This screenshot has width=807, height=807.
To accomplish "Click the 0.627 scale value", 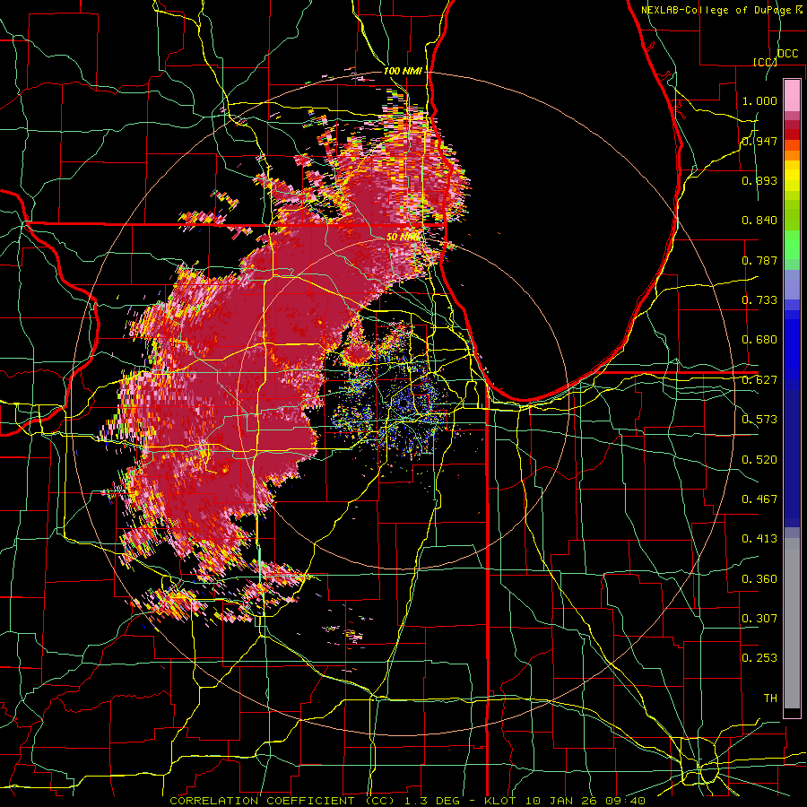I will click(759, 380).
